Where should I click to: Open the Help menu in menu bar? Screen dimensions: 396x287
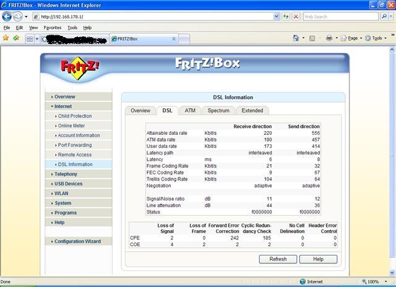[87, 27]
